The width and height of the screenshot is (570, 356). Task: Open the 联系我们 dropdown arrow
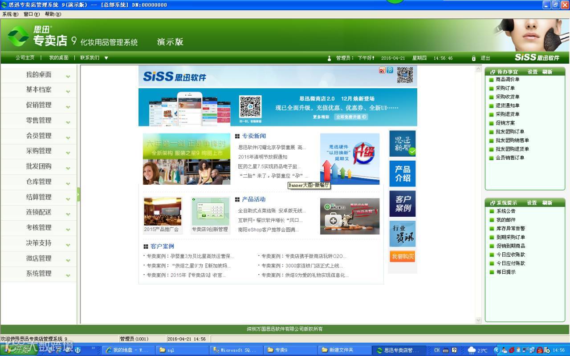[106, 58]
